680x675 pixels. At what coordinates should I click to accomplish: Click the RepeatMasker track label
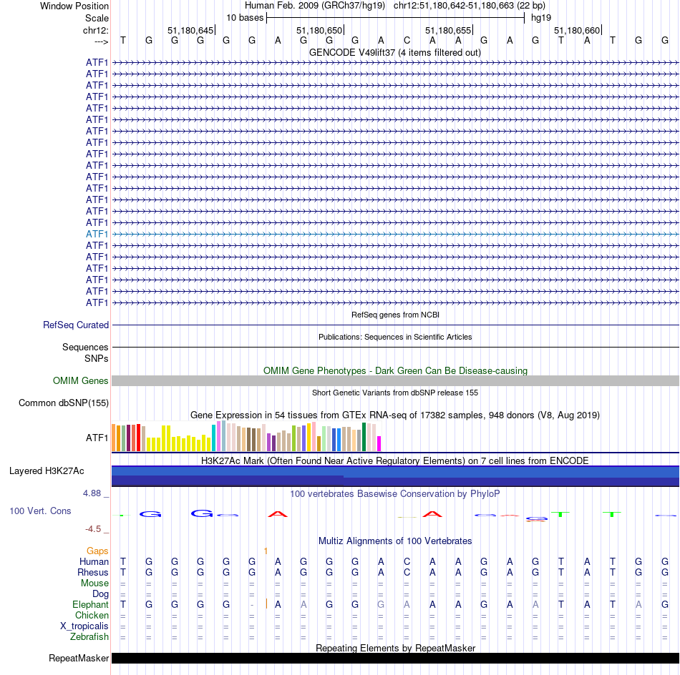click(79, 658)
